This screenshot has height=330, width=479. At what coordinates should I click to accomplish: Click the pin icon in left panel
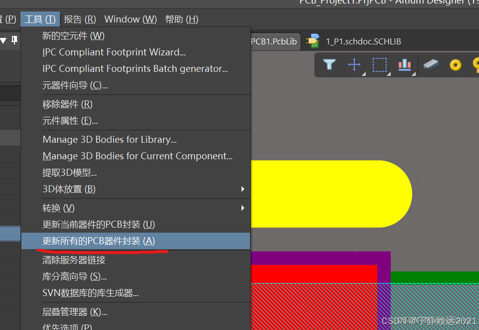[x=14, y=40]
